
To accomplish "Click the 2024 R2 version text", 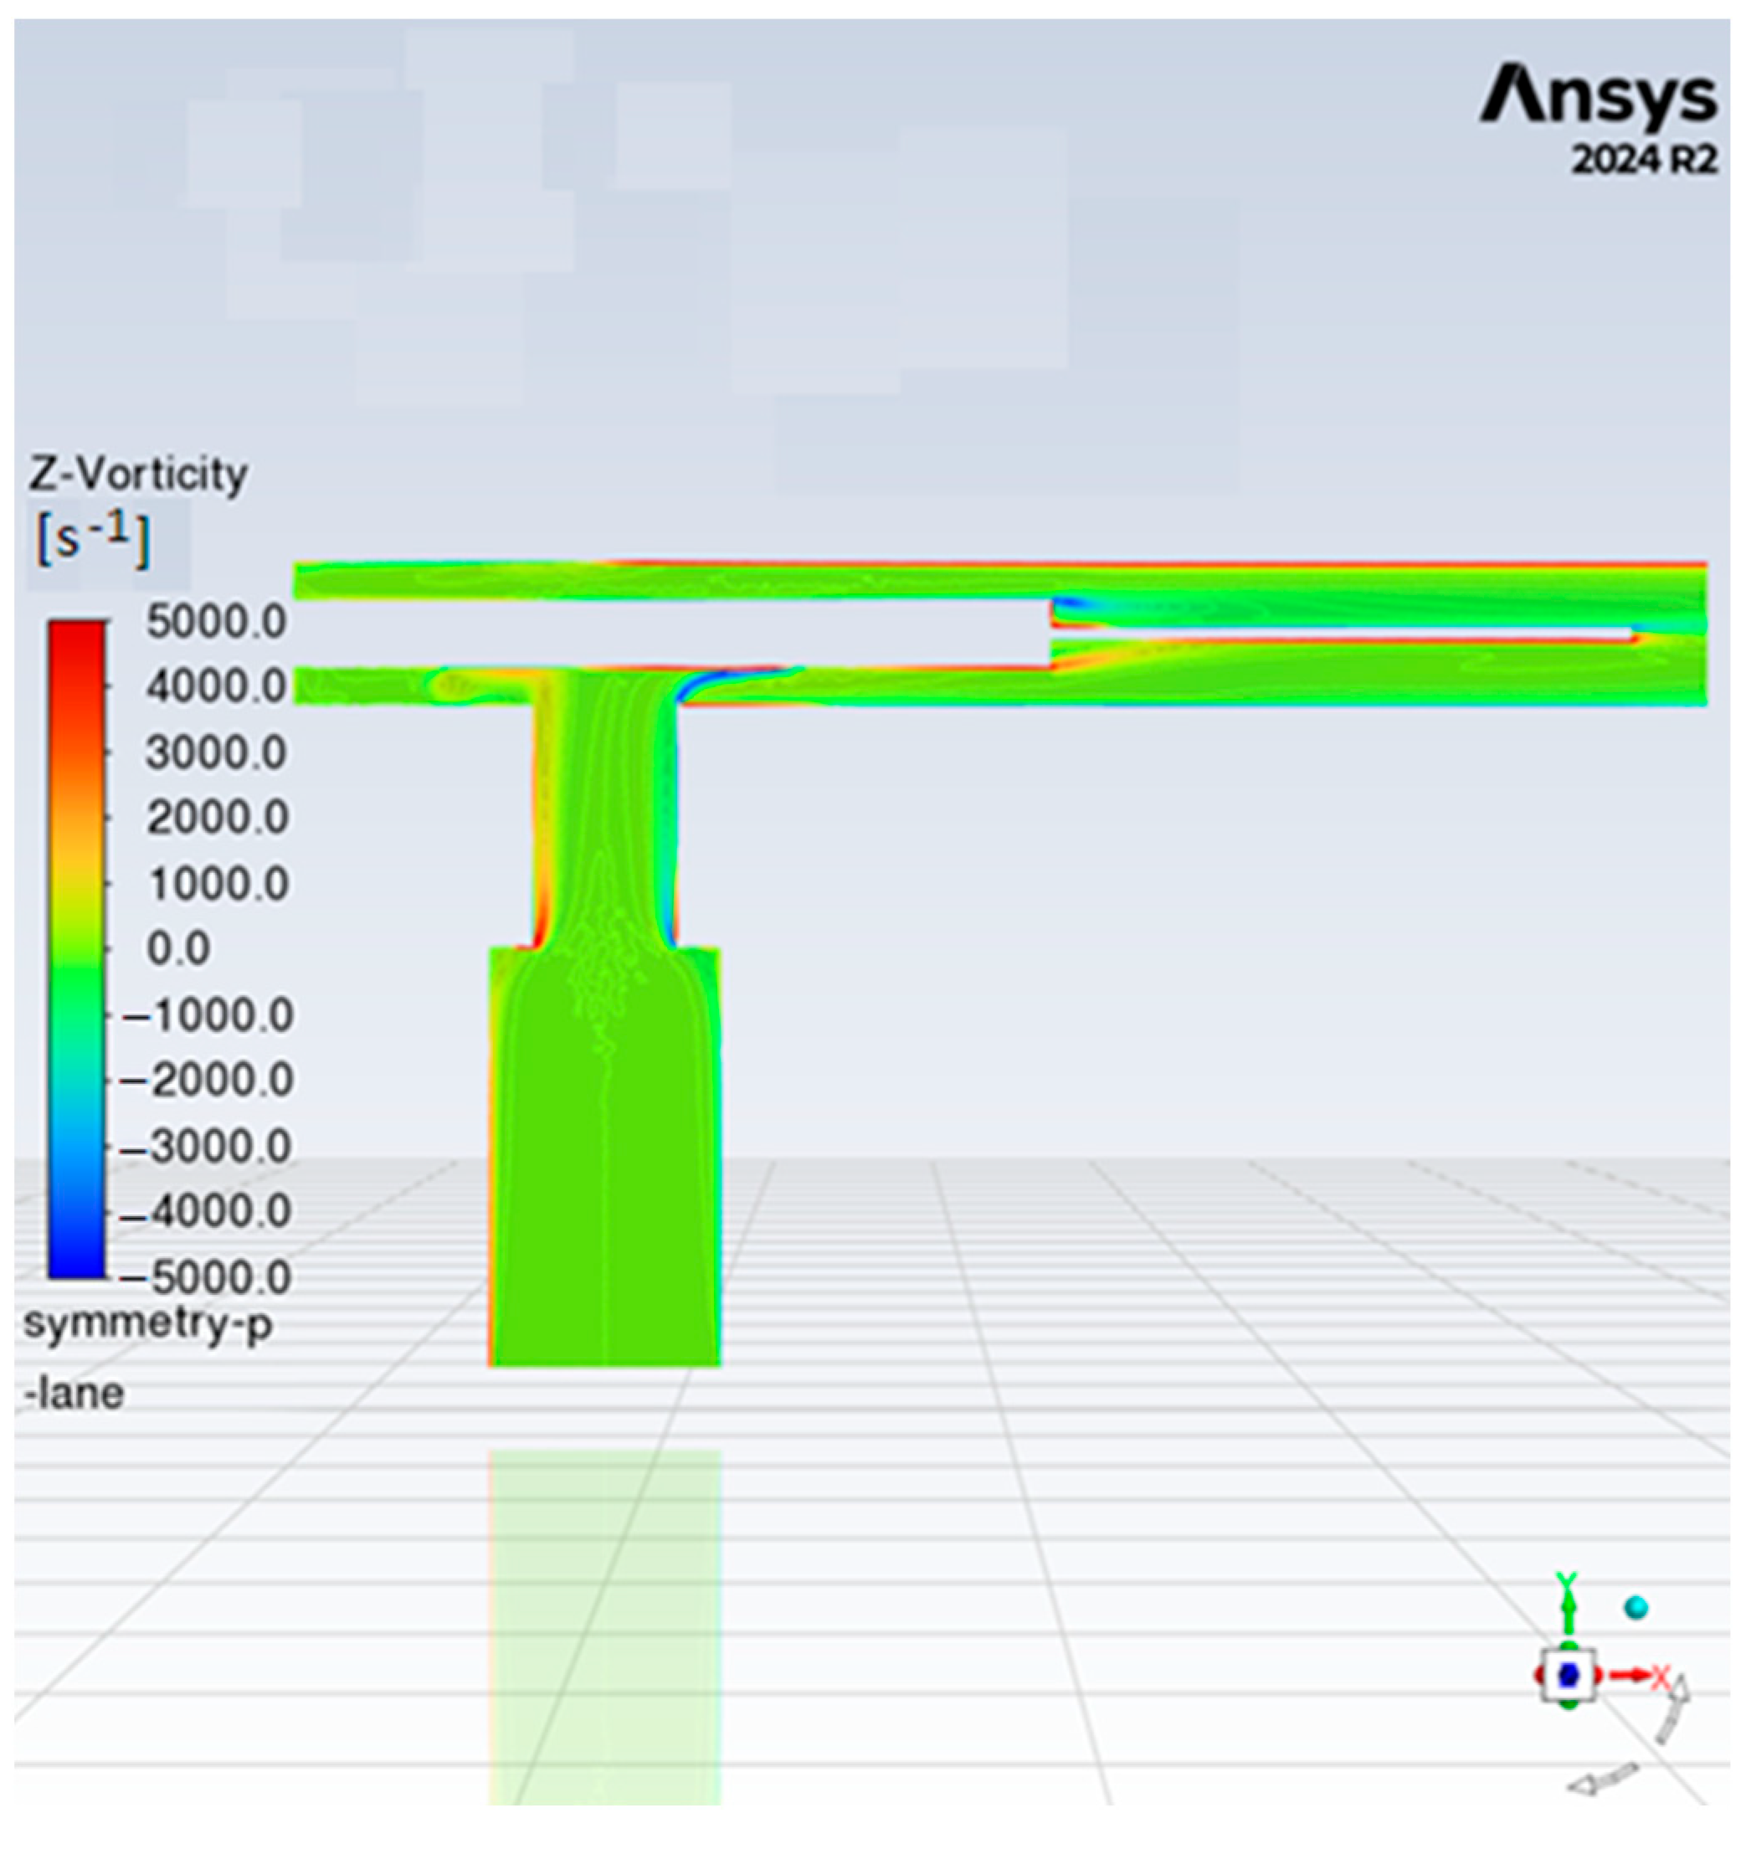I will point(1645,161).
